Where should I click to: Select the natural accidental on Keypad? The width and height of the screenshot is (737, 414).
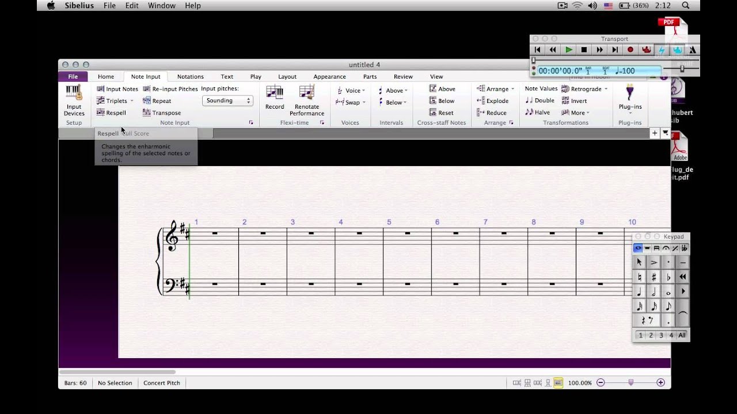point(639,277)
